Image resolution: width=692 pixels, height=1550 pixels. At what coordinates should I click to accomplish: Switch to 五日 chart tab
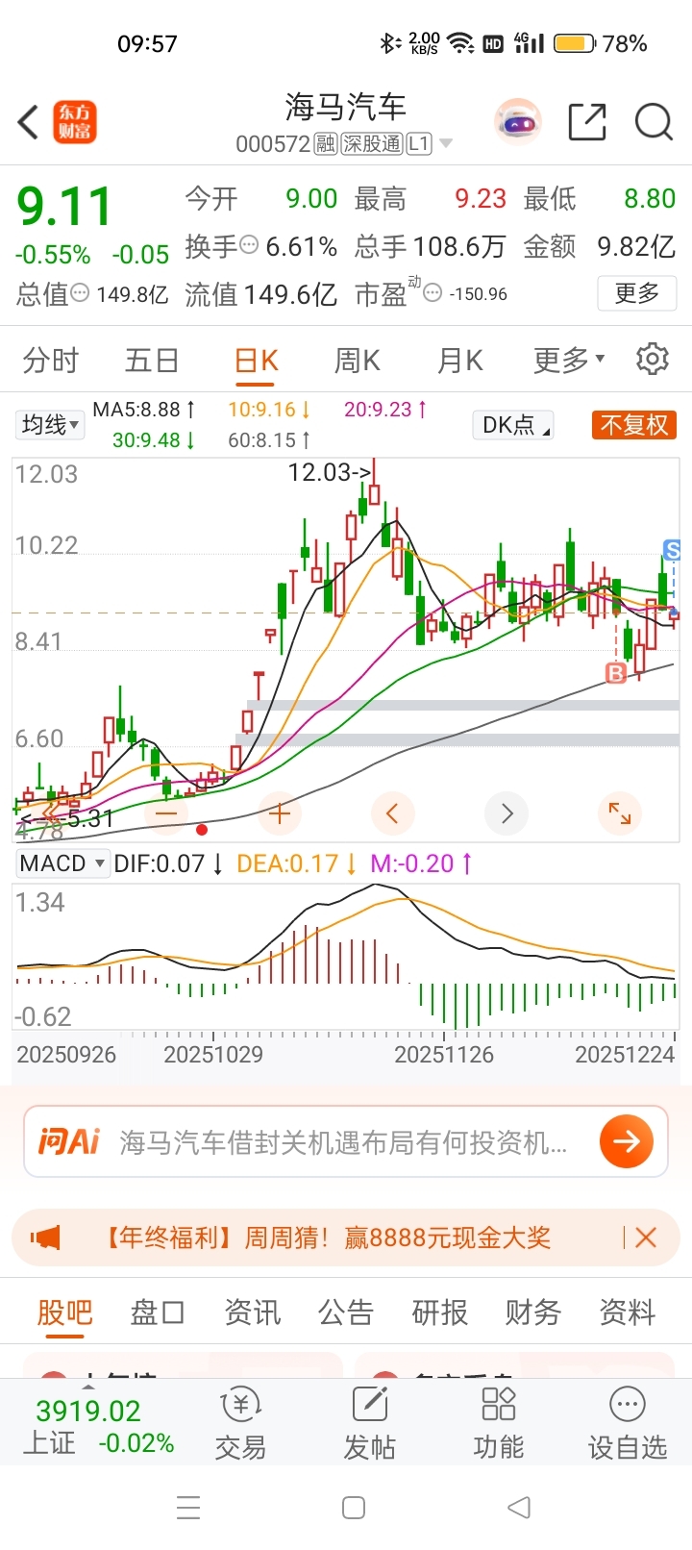click(152, 361)
